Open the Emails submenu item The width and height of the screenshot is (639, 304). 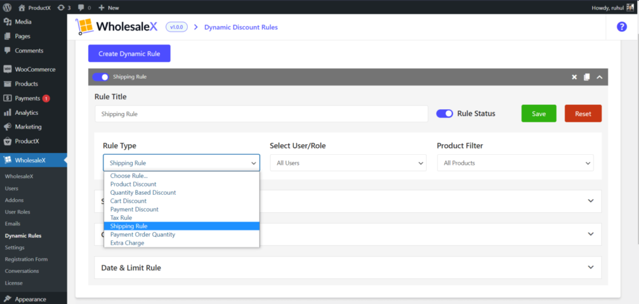pos(12,223)
